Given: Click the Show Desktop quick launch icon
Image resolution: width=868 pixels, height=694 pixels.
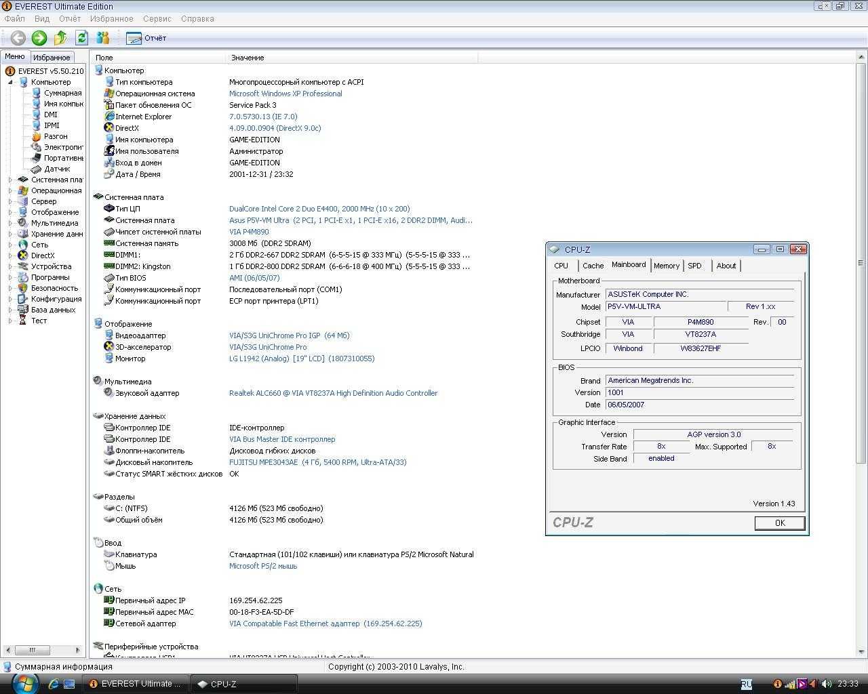Looking at the screenshot, I should (x=69, y=684).
